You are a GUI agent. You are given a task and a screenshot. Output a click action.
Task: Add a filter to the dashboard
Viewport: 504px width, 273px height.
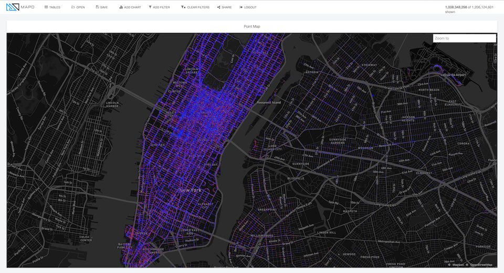(x=159, y=7)
